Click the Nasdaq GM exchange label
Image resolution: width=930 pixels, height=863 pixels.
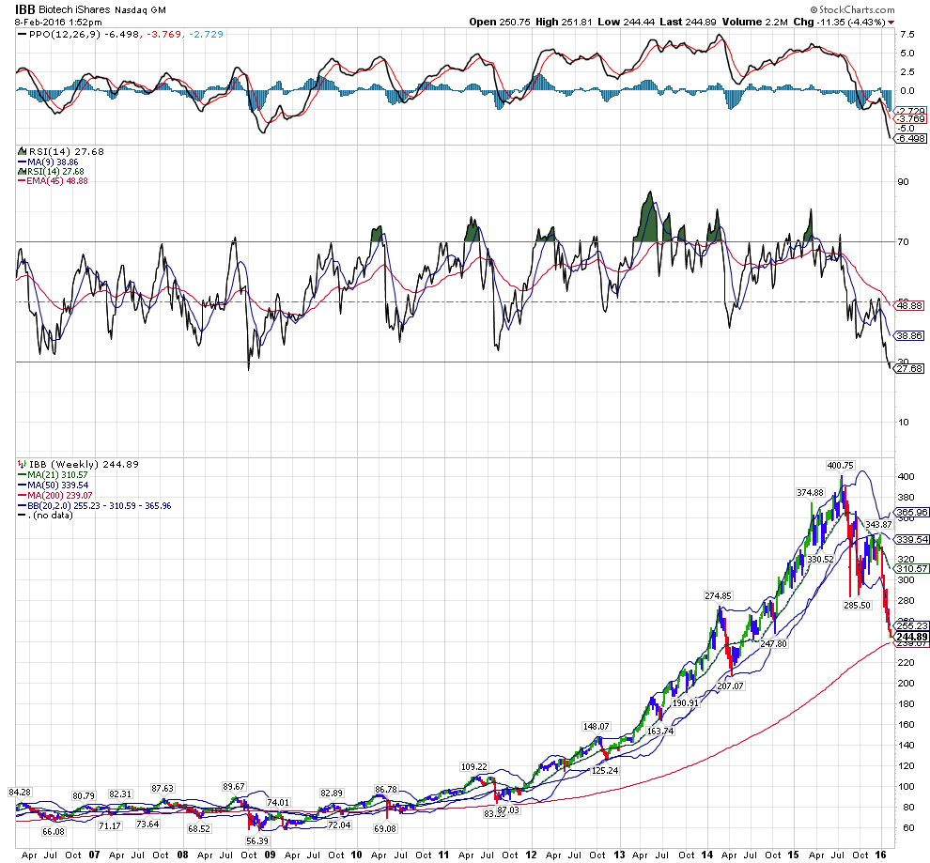[141, 10]
